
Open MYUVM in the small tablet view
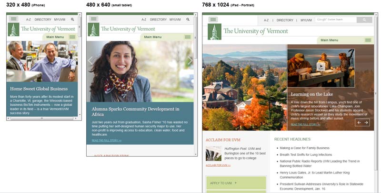(175, 20)
